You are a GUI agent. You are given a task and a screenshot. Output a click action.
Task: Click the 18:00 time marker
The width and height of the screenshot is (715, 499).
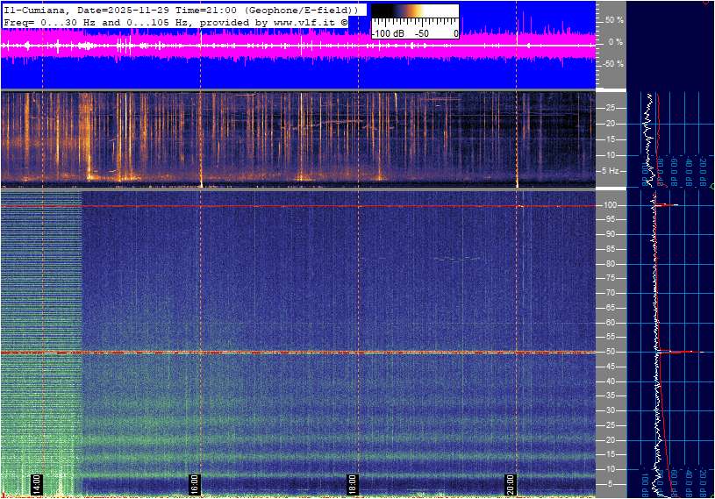click(x=352, y=483)
